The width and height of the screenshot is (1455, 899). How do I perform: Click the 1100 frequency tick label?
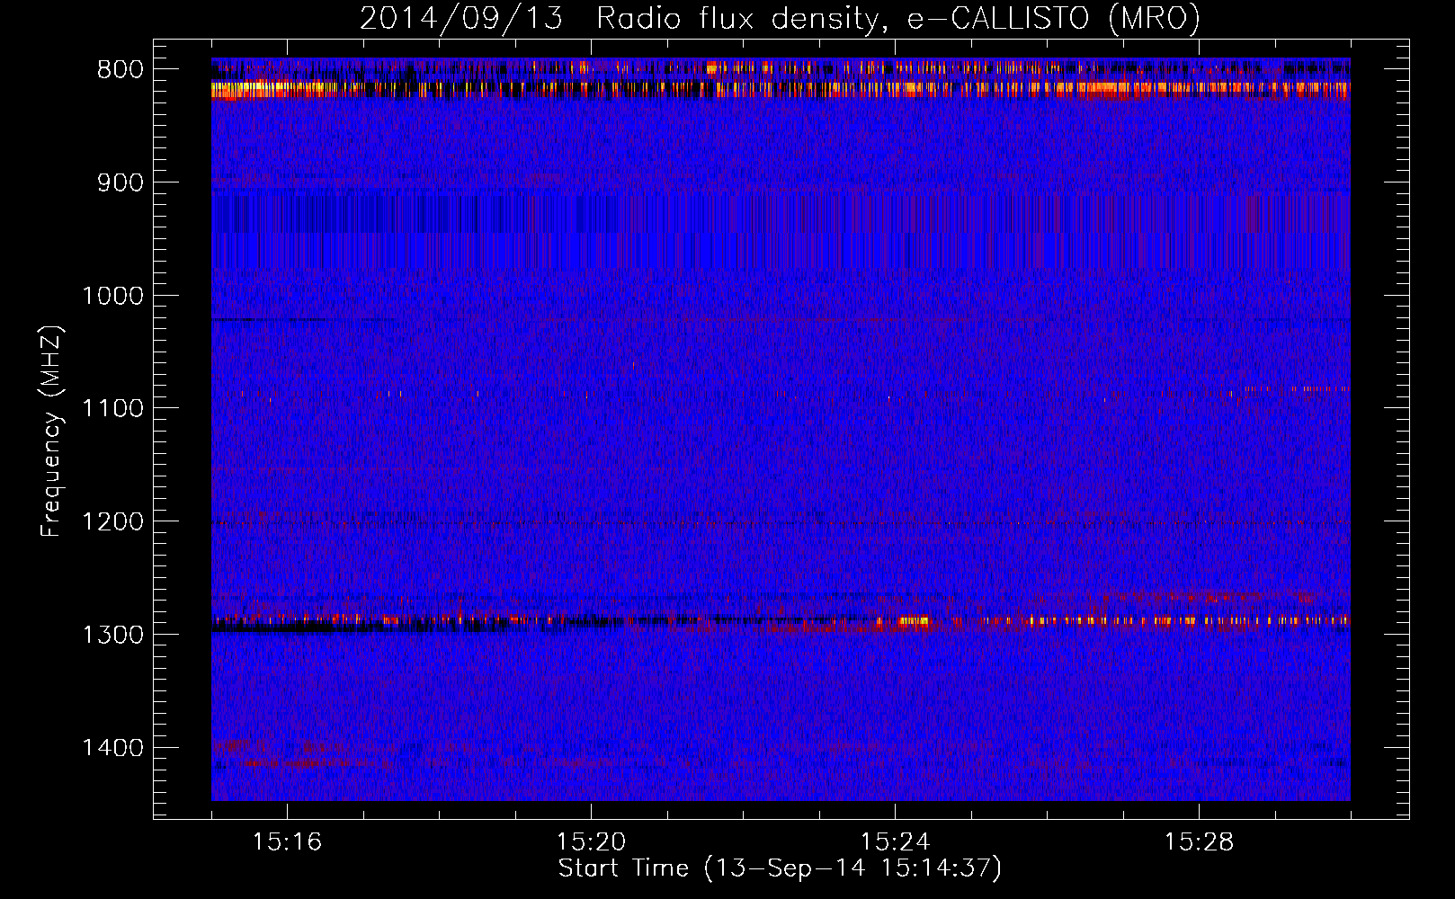point(112,409)
